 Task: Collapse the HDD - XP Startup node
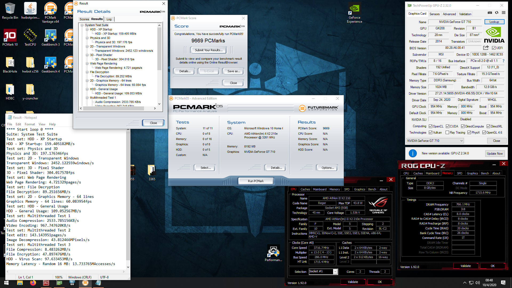point(87,29)
